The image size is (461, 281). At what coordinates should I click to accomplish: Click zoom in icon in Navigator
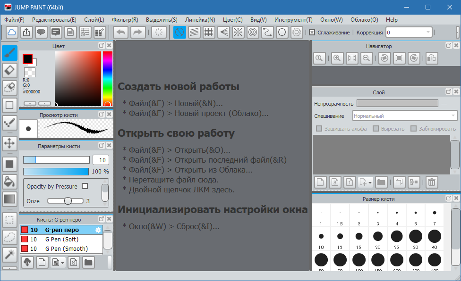coord(337,58)
